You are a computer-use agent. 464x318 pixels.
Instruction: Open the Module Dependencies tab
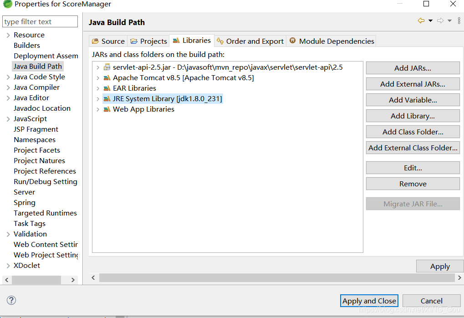[331, 41]
